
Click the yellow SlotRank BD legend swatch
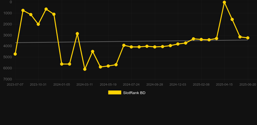pyautogui.click(x=115, y=92)
